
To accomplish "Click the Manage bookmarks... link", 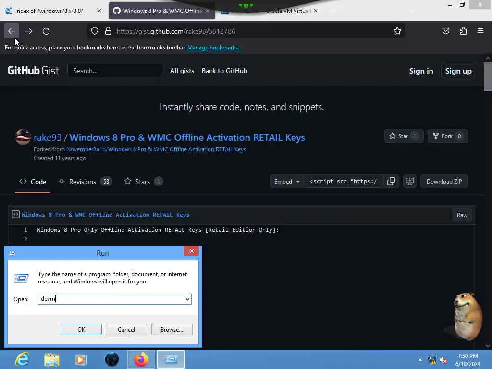I will tap(215, 48).
